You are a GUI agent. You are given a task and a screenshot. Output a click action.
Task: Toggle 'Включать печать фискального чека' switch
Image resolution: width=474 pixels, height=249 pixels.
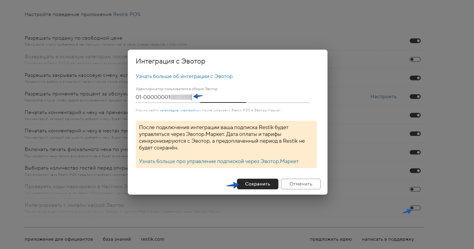[x=415, y=152]
